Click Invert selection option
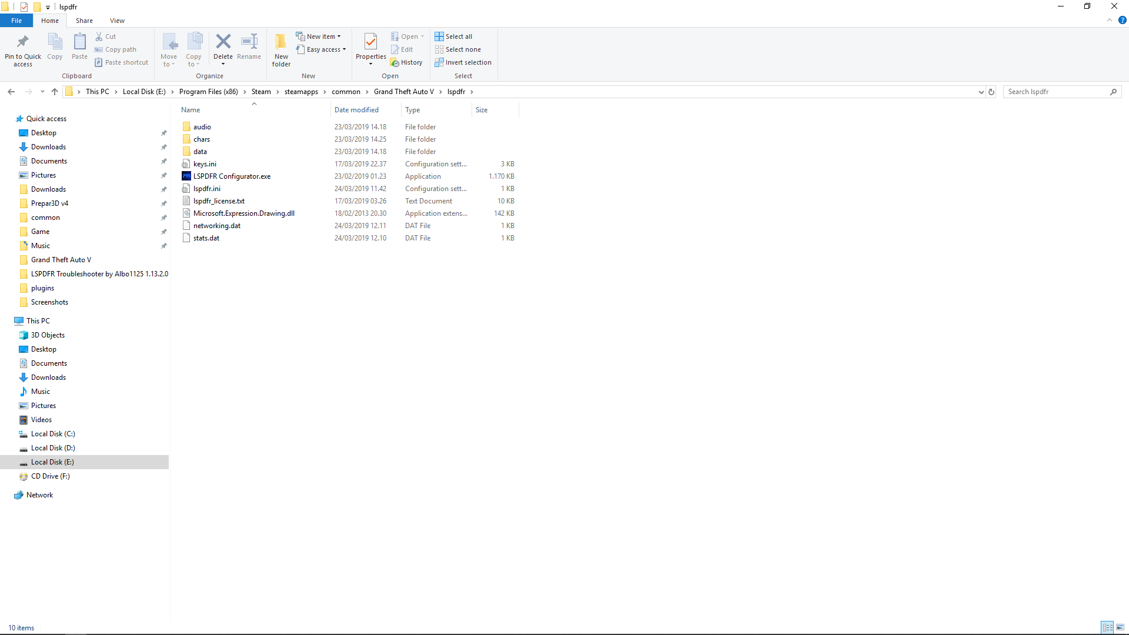 click(463, 62)
